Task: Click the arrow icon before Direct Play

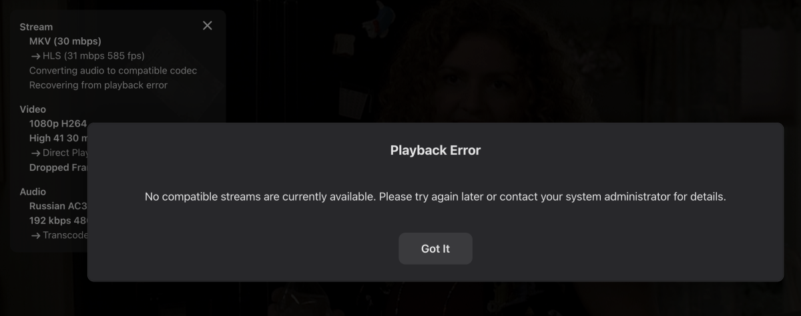Action: click(35, 153)
